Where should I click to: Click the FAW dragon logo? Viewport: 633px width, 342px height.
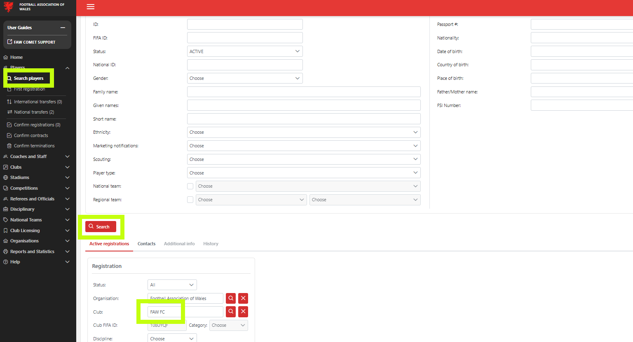point(9,7)
